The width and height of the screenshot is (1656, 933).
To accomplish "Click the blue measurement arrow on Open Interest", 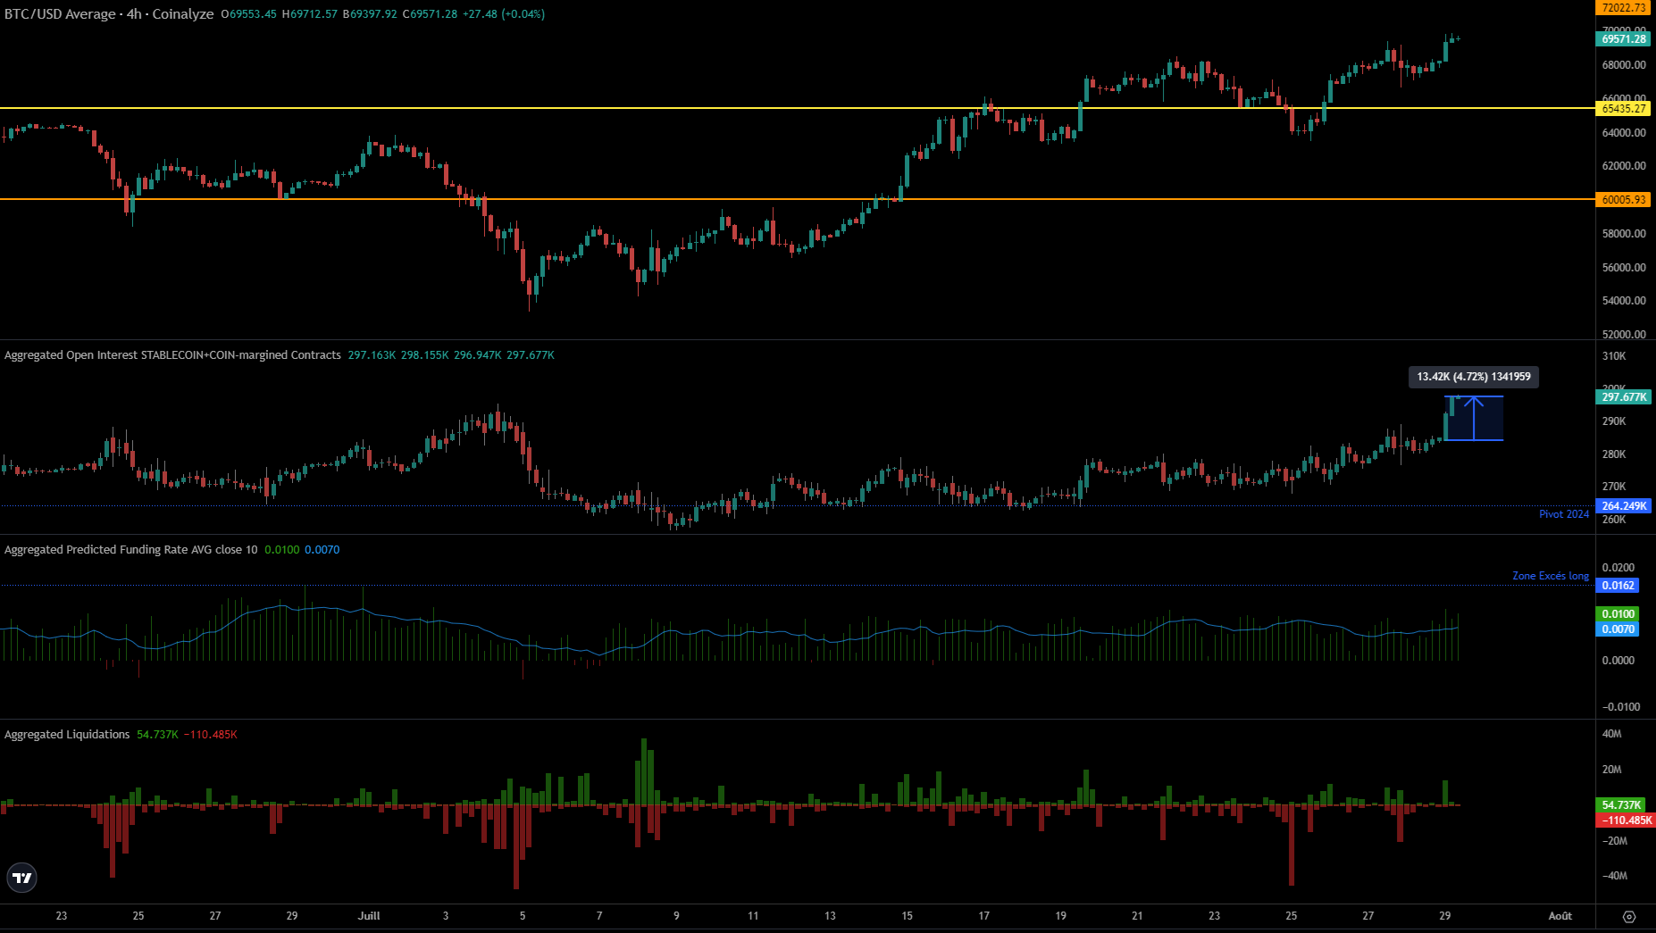I will tap(1474, 418).
